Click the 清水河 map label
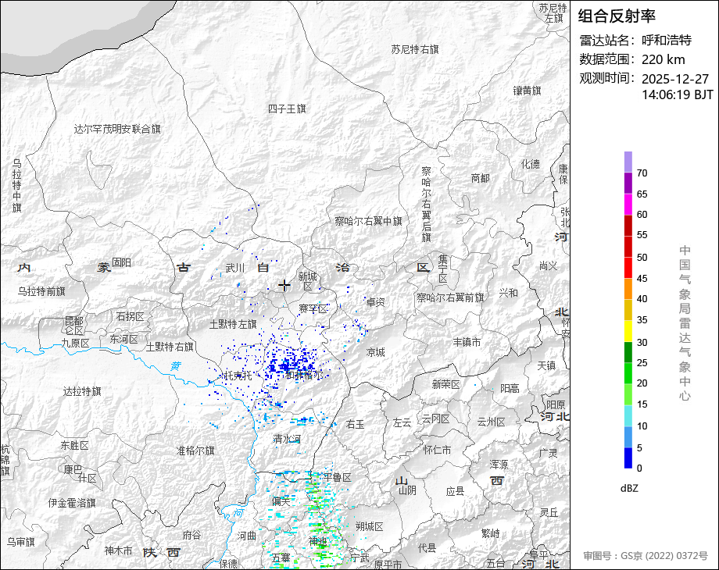 click(x=287, y=439)
